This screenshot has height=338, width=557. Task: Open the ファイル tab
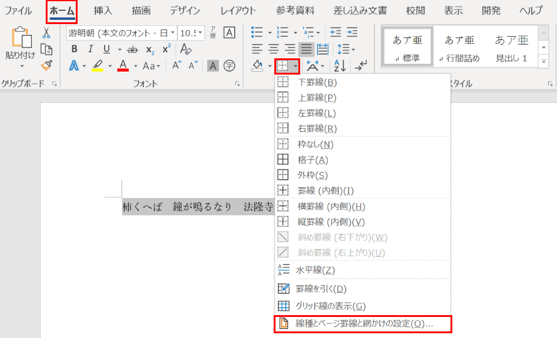[x=18, y=11]
